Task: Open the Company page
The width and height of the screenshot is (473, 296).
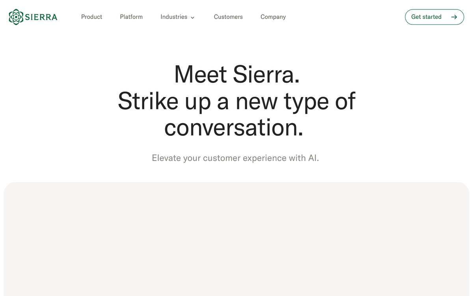Action: coord(273,17)
